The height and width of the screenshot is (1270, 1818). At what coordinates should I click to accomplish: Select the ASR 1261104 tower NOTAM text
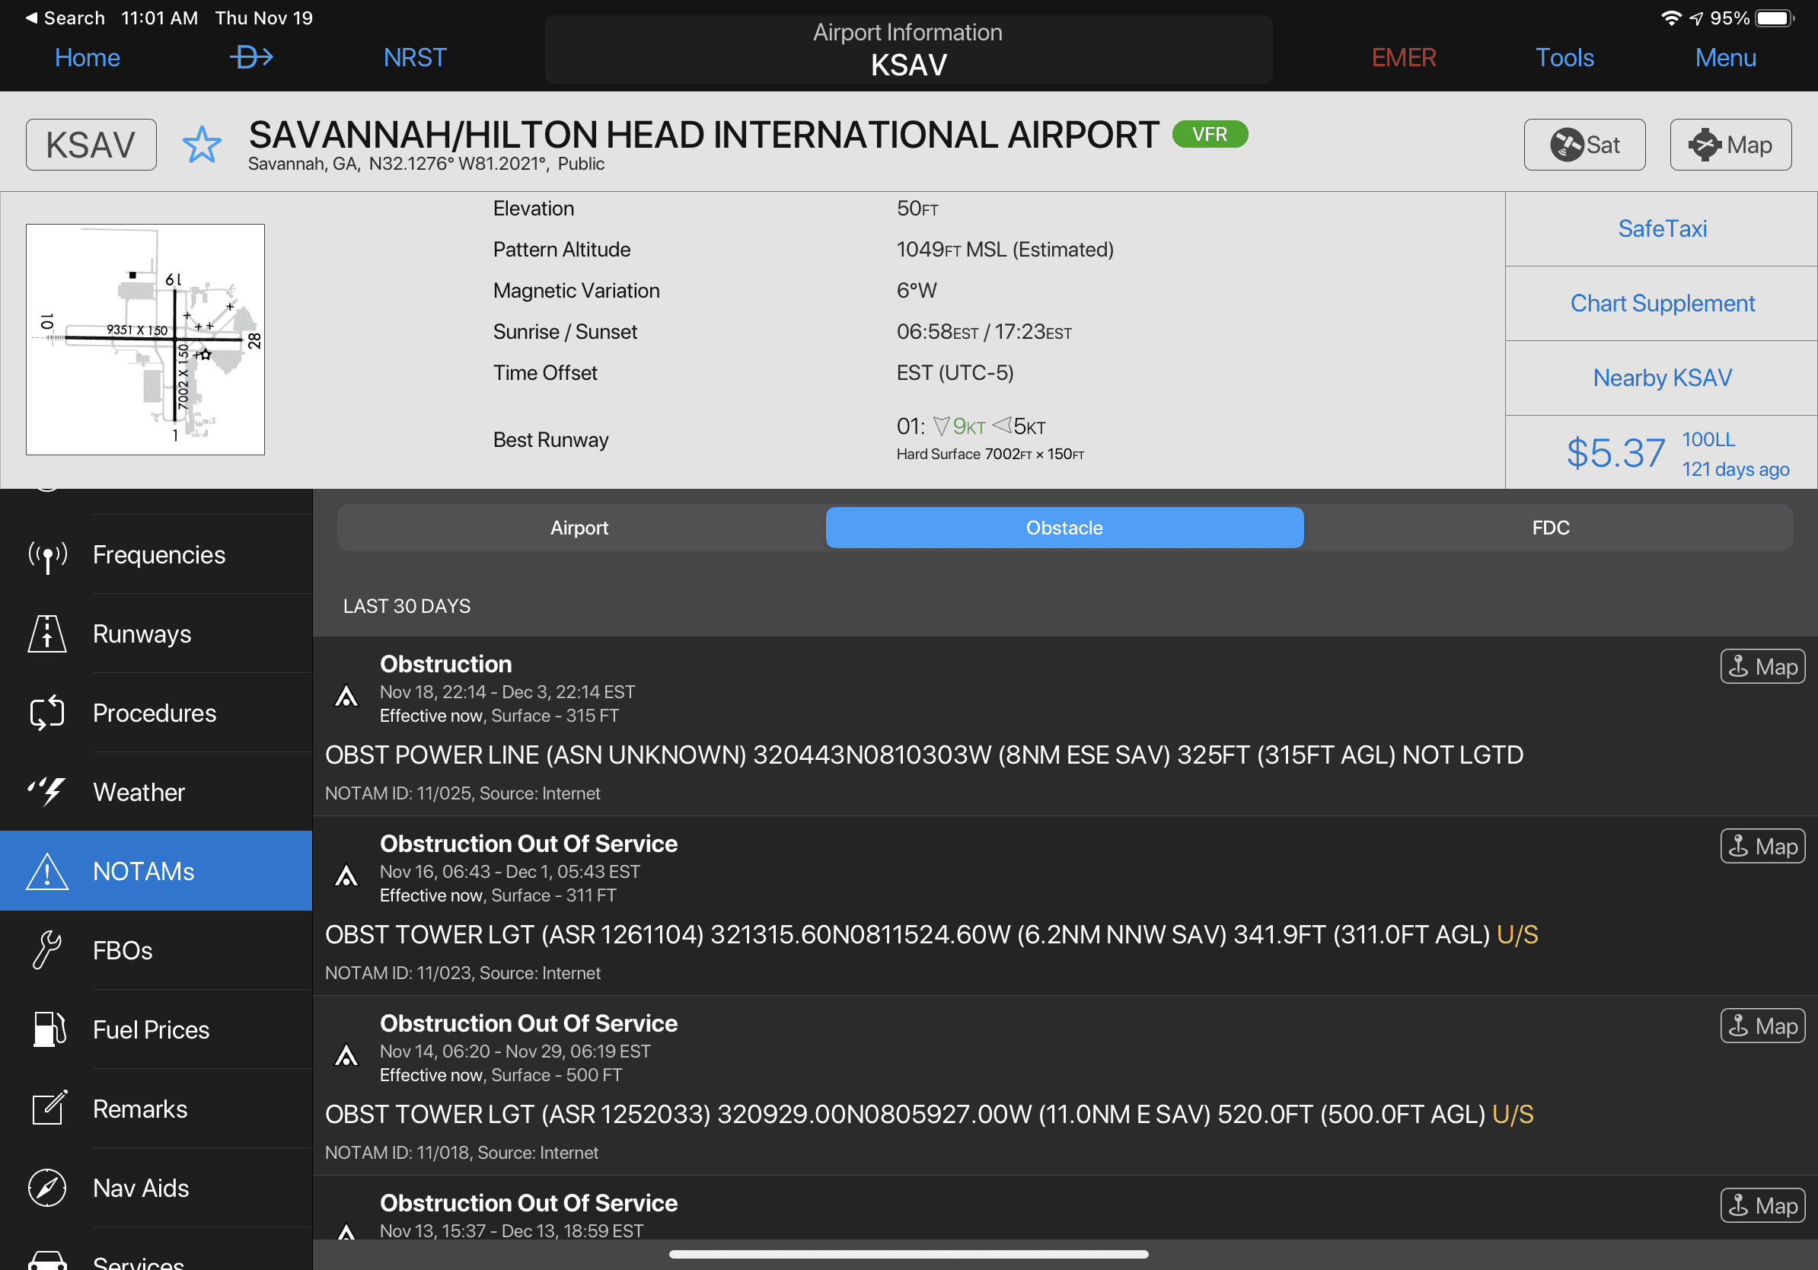[x=931, y=934]
